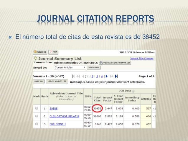This screenshot has height=141, width=188.
Task: Click the 2013 JCR Science Edition text
Action: pos(137,52)
